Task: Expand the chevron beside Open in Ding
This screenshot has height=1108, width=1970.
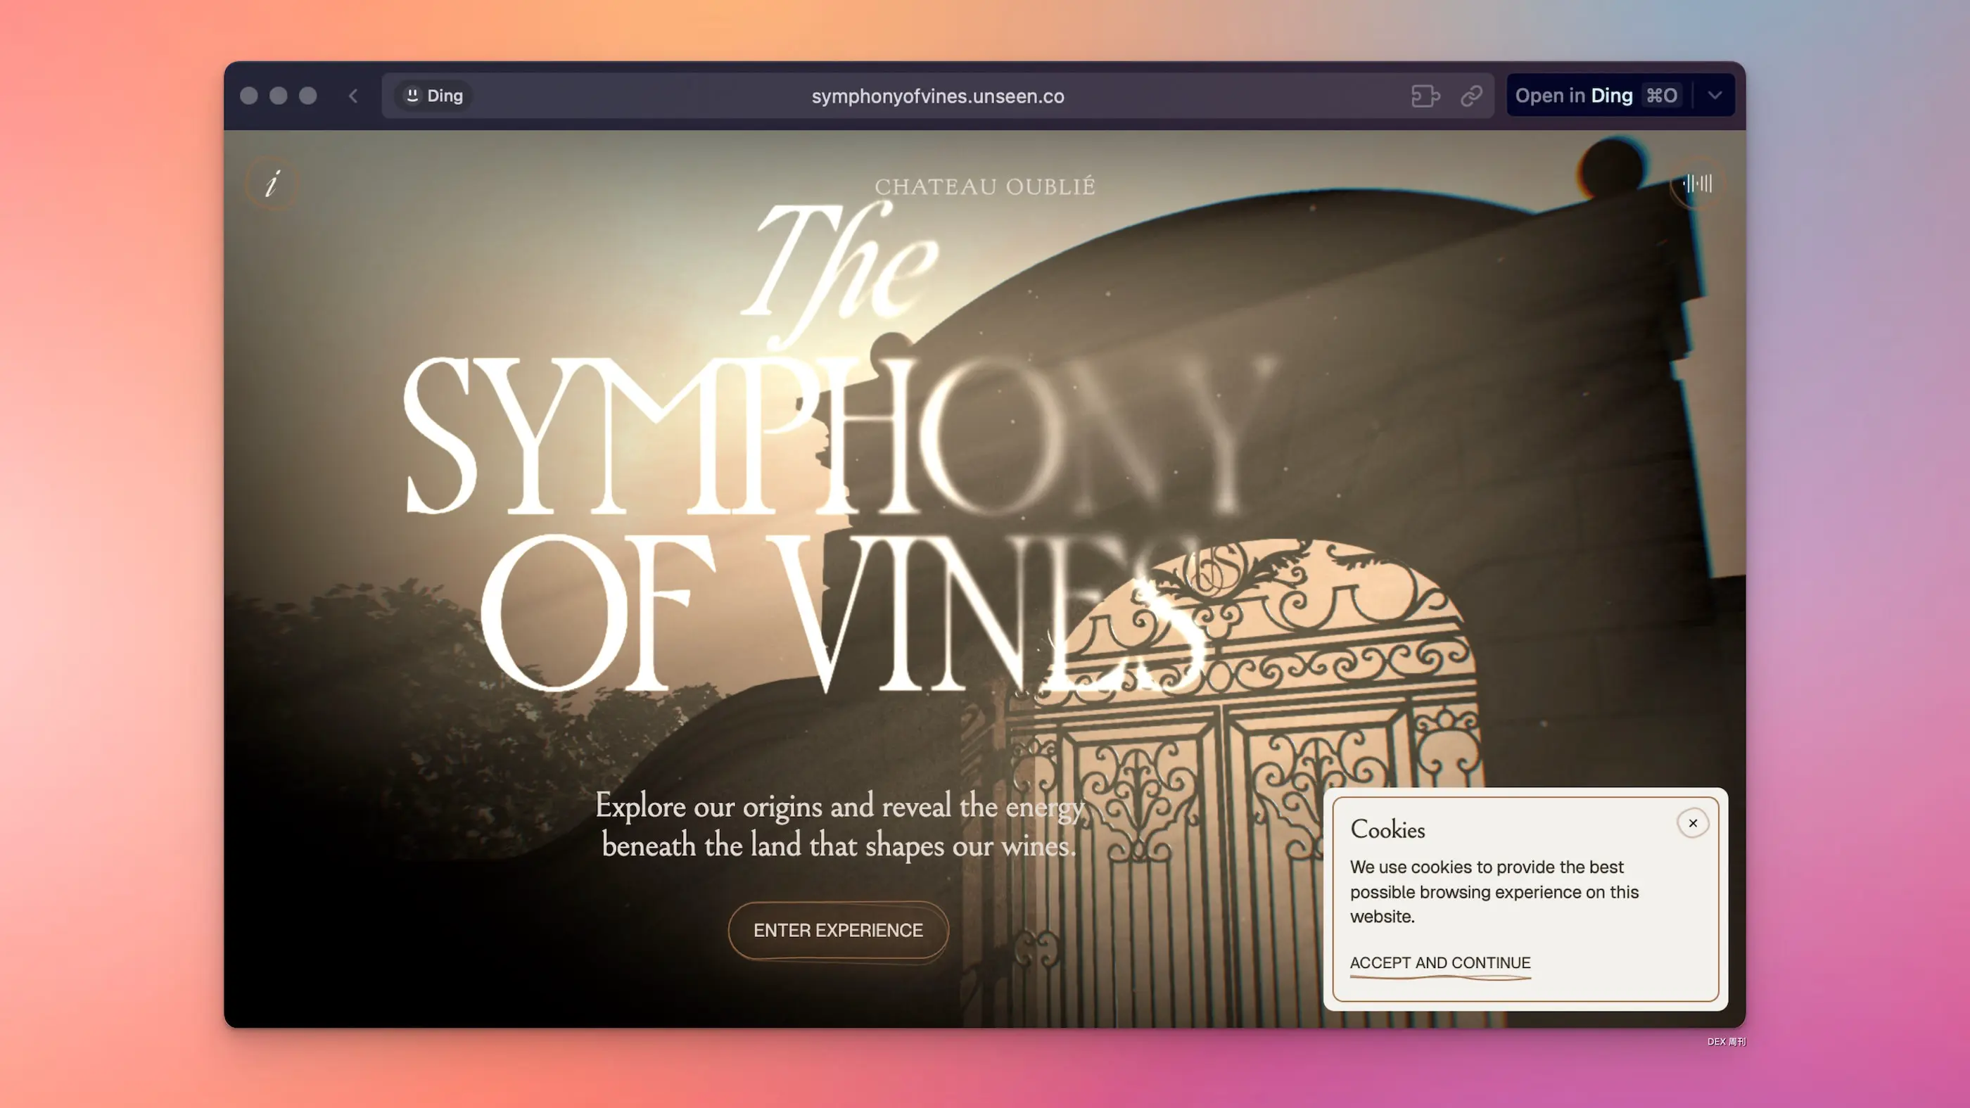Action: [1715, 96]
